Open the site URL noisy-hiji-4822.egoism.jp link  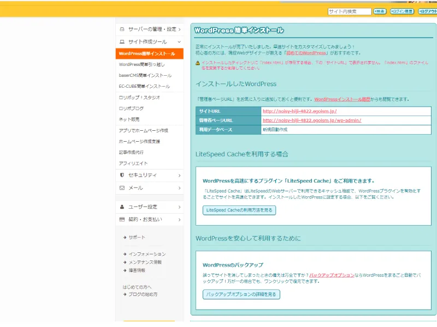pyautogui.click(x=299, y=111)
